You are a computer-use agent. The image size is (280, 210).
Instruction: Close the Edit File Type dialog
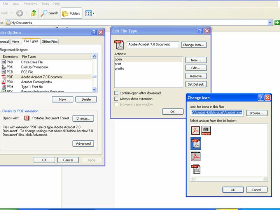tap(207, 31)
